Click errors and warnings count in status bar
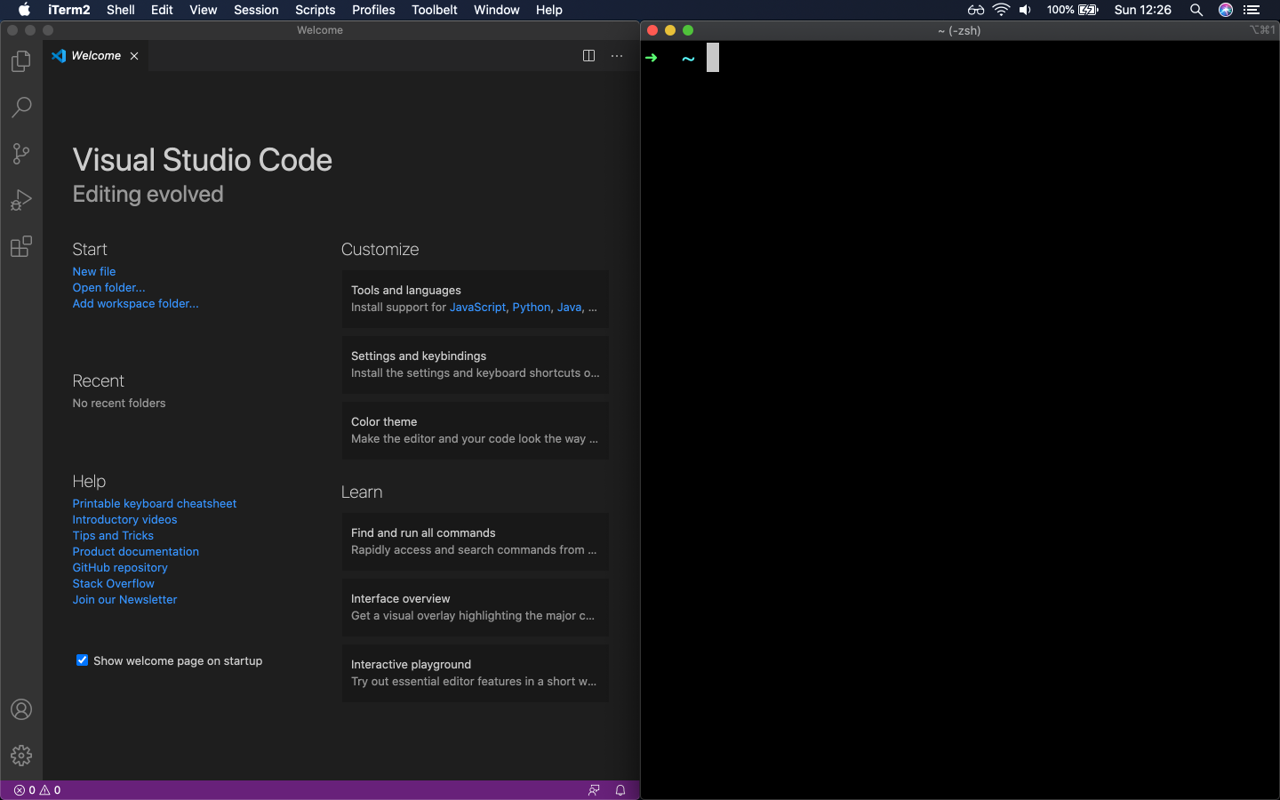The width and height of the screenshot is (1280, 800). pos(37,790)
